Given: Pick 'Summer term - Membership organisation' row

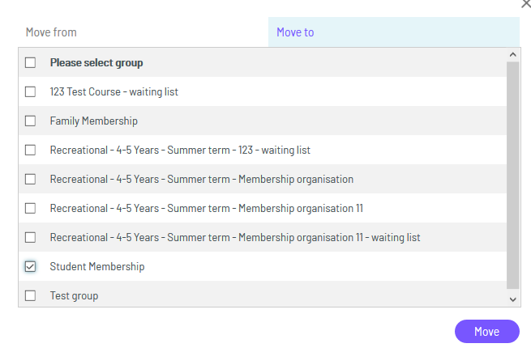Looking at the screenshot, I should click(202, 179).
